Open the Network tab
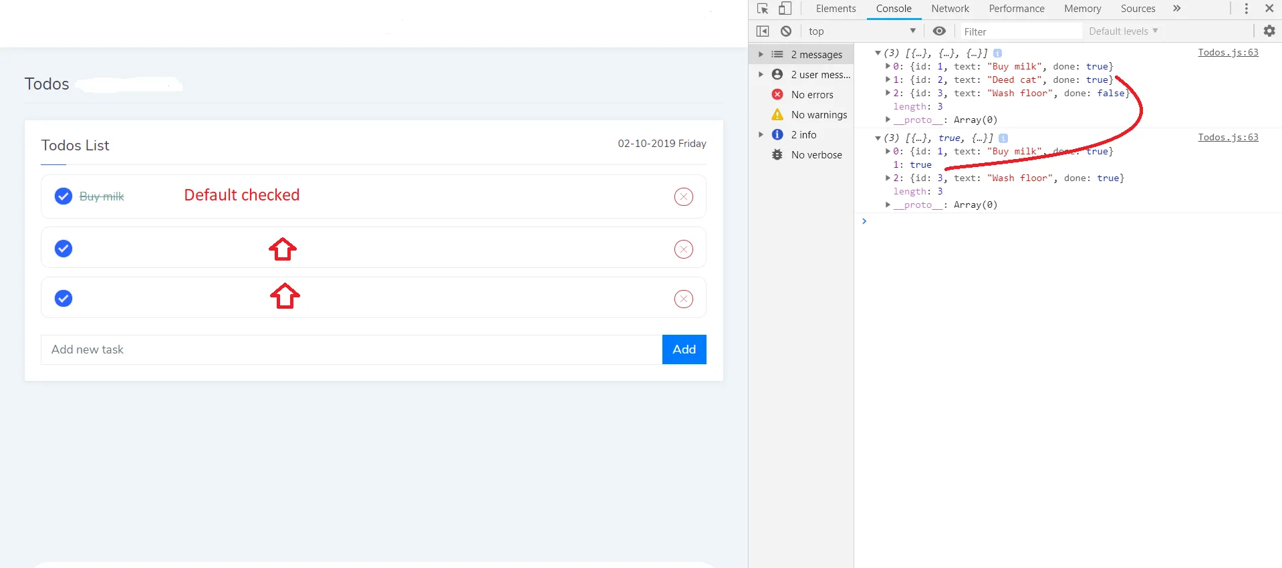This screenshot has width=1282, height=568. pos(950,9)
